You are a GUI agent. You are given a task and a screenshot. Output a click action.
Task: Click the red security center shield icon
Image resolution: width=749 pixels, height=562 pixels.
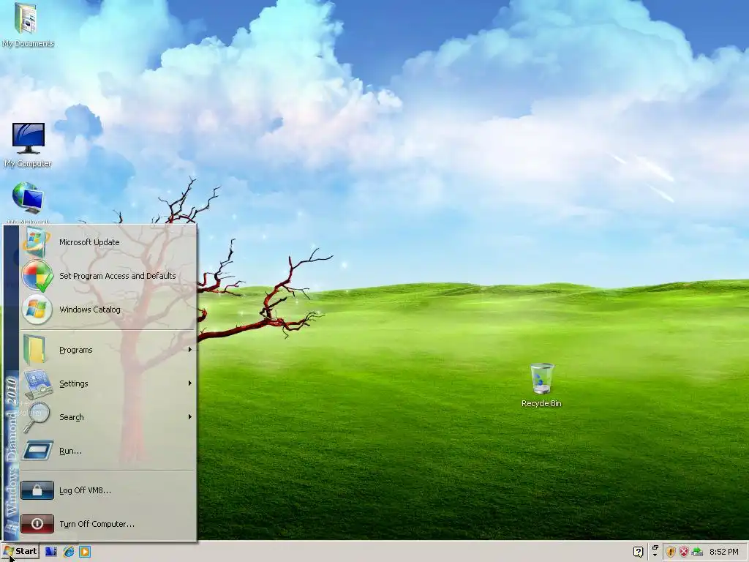(x=684, y=552)
